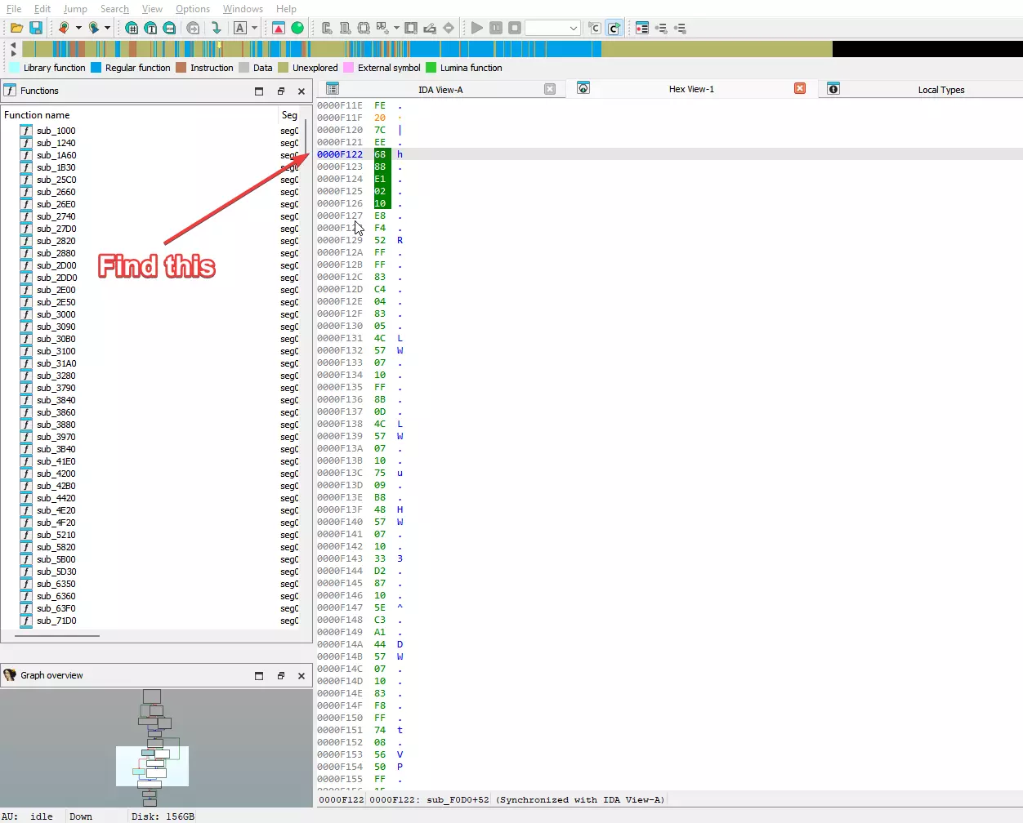Image resolution: width=1023 pixels, height=823 pixels.
Task: Open the File menu
Action: pyautogui.click(x=14, y=9)
